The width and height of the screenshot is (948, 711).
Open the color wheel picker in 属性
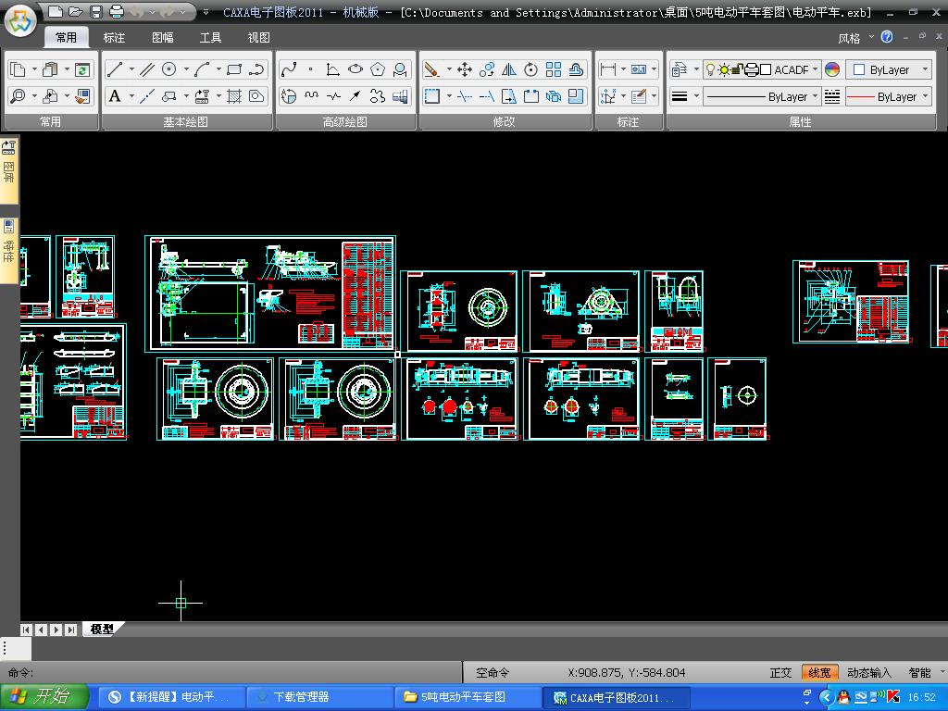click(x=832, y=69)
